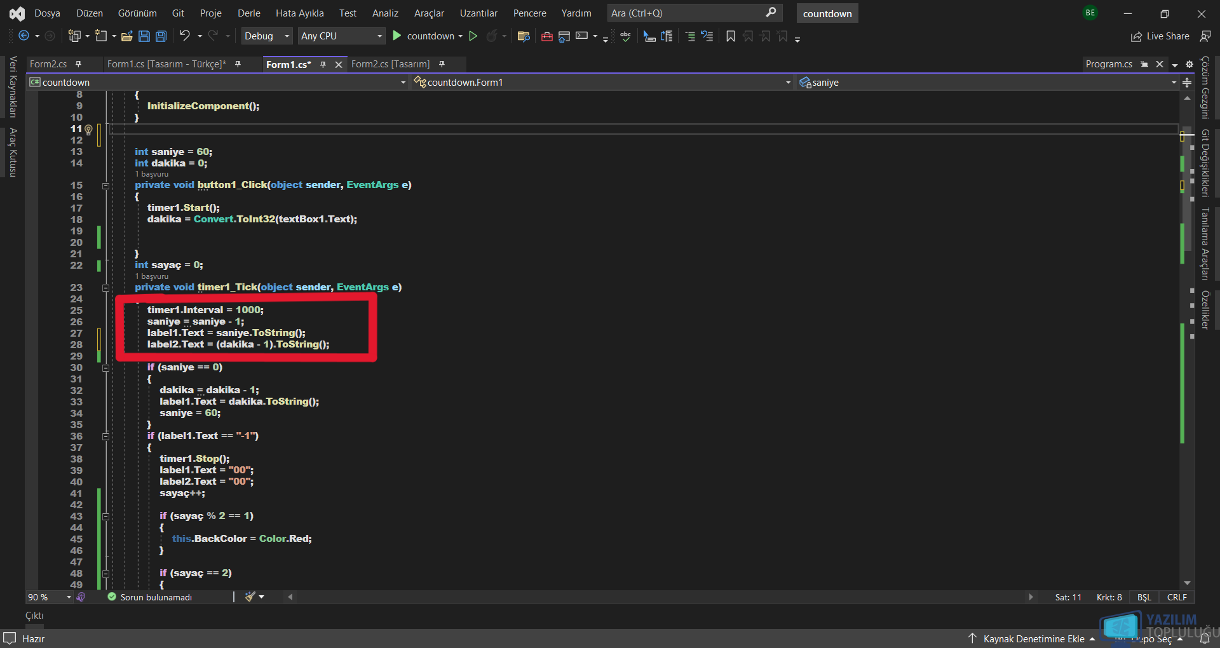The height and width of the screenshot is (648, 1220).
Task: Click the Sorun bulunamadı status indicator
Action: [x=150, y=597]
